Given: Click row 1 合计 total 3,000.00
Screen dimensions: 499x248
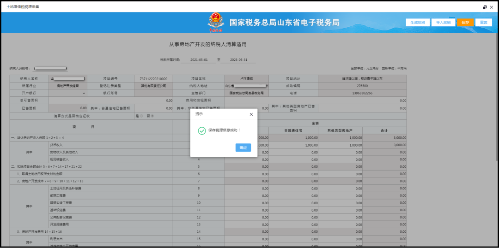Looking at the screenshot, I should (384, 138).
